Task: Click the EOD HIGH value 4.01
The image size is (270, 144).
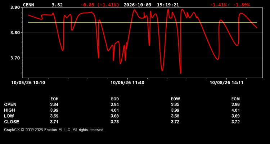Action: (x=115, y=110)
